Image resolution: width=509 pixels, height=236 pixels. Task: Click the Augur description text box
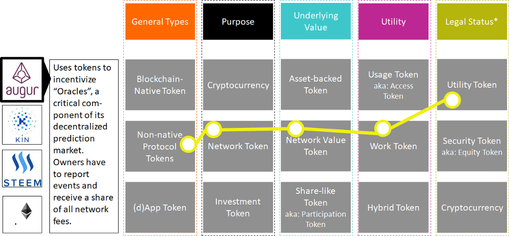point(83,146)
